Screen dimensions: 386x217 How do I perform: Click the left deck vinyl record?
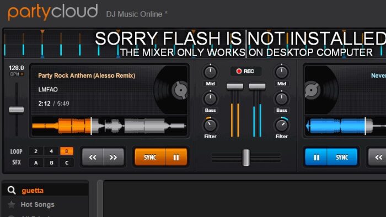tap(171, 90)
